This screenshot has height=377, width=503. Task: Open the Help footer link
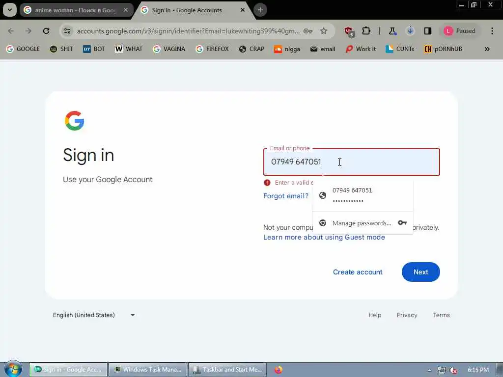(375, 315)
